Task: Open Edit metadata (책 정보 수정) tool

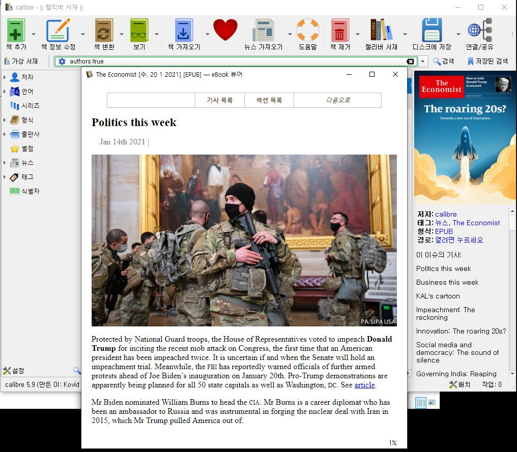Action: [x=58, y=31]
